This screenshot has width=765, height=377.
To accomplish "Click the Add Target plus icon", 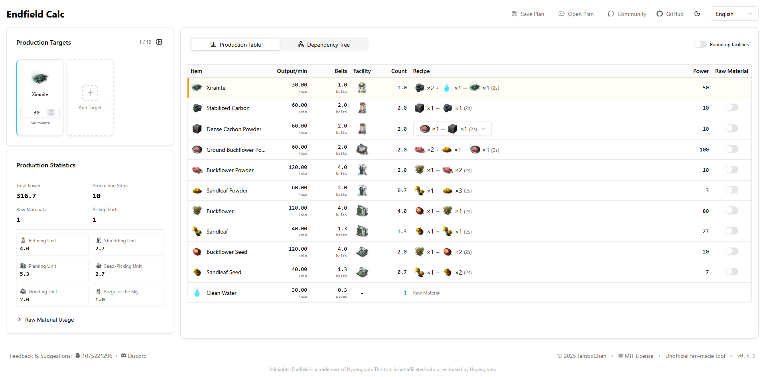I will [90, 93].
